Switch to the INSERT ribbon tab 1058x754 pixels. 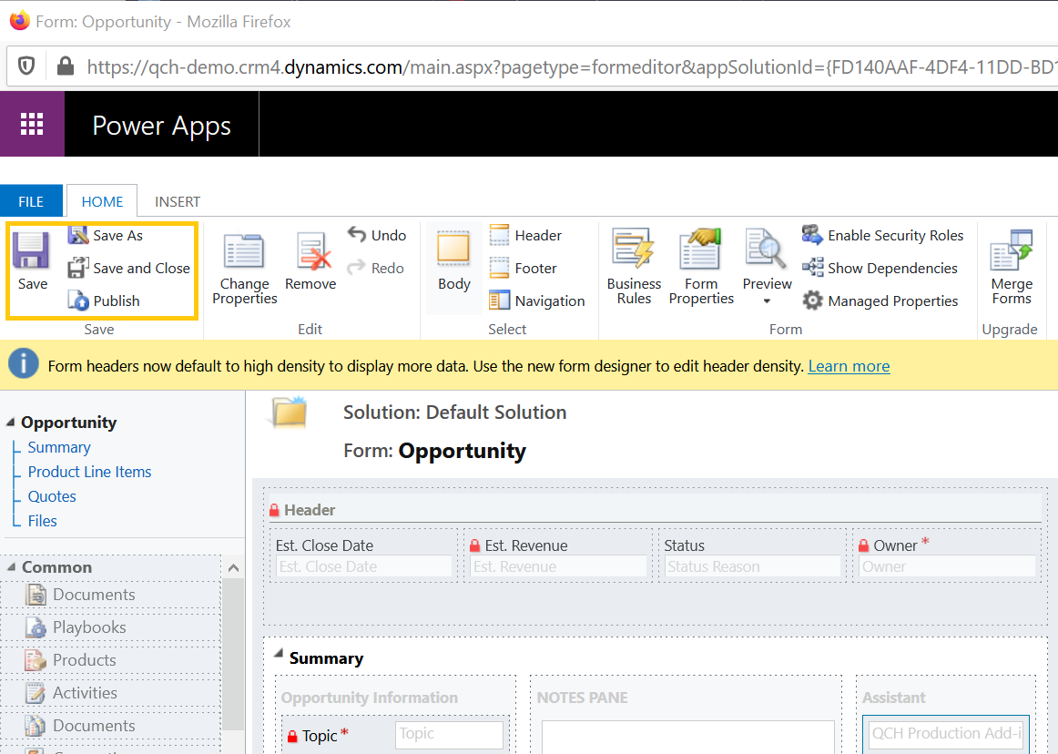click(178, 201)
